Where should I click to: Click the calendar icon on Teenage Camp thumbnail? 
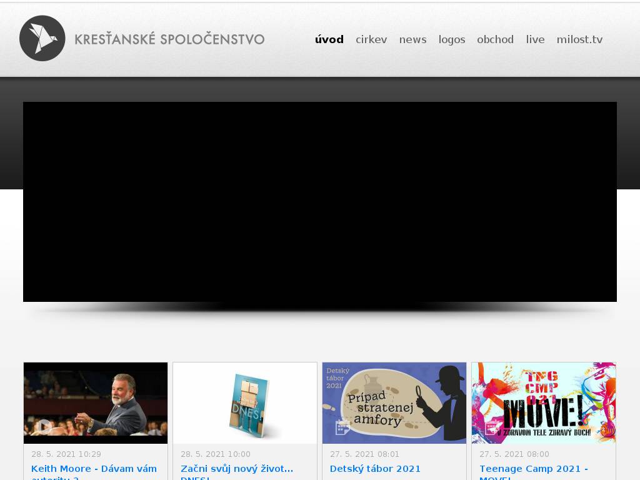click(x=492, y=428)
